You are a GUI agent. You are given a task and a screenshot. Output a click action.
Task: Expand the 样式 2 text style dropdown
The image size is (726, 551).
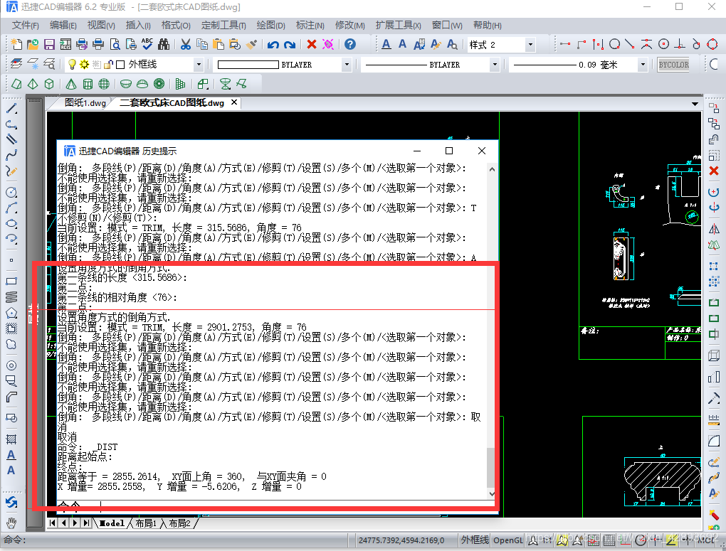[530, 45]
